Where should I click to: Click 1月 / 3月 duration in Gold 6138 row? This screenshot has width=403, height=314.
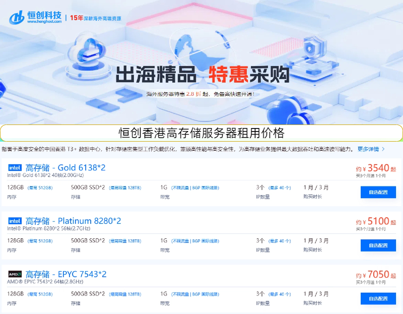pos(316,187)
